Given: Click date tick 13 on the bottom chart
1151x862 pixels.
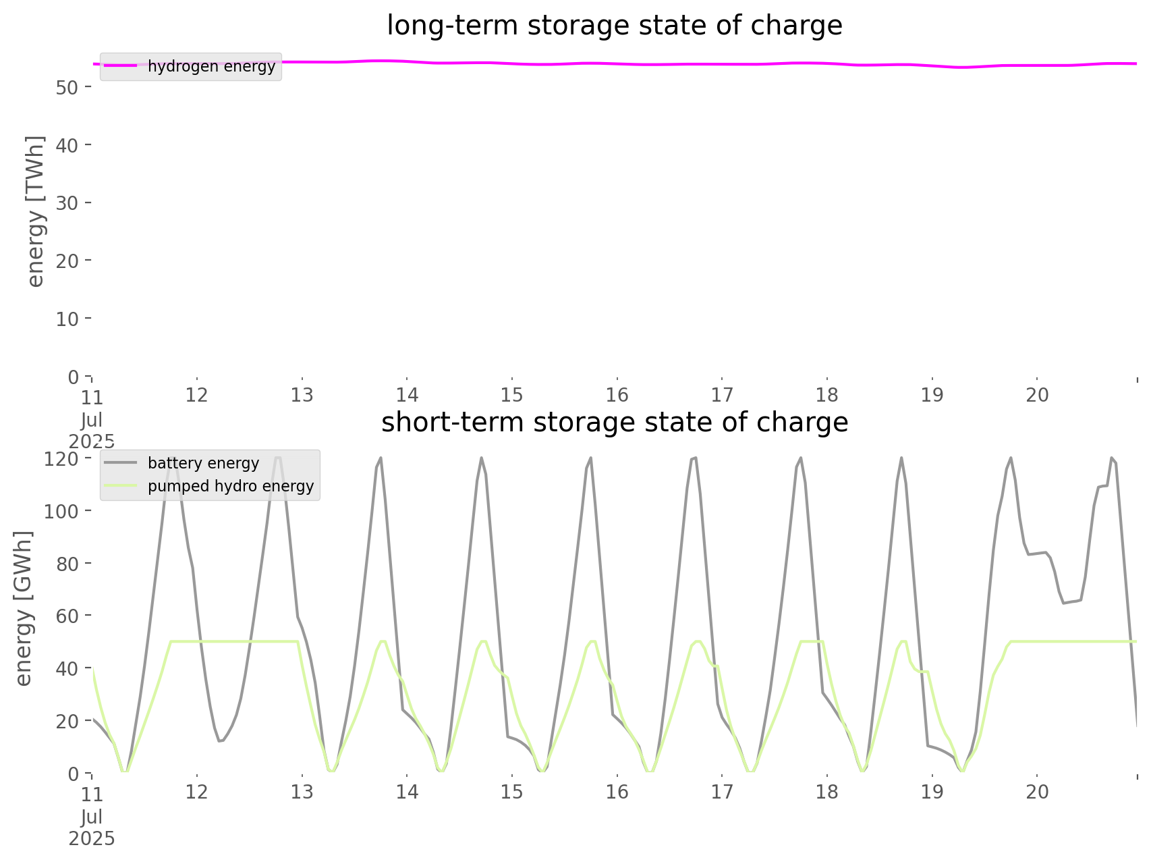Looking at the screenshot, I should click(302, 792).
